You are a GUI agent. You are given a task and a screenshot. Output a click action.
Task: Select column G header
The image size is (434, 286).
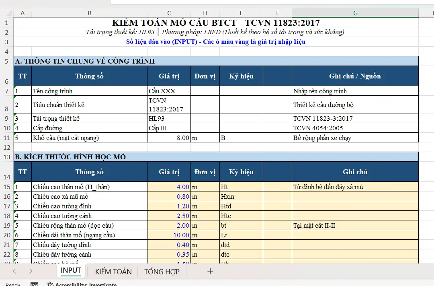point(355,13)
